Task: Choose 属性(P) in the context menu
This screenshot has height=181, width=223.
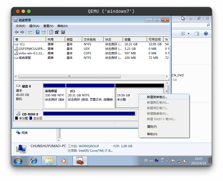Action: point(164,127)
